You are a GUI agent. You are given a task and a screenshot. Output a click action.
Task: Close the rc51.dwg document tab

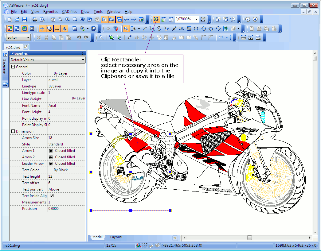[25, 47]
